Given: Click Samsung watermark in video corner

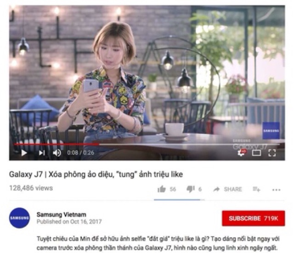Looking at the screenshot, I should 271,130.
